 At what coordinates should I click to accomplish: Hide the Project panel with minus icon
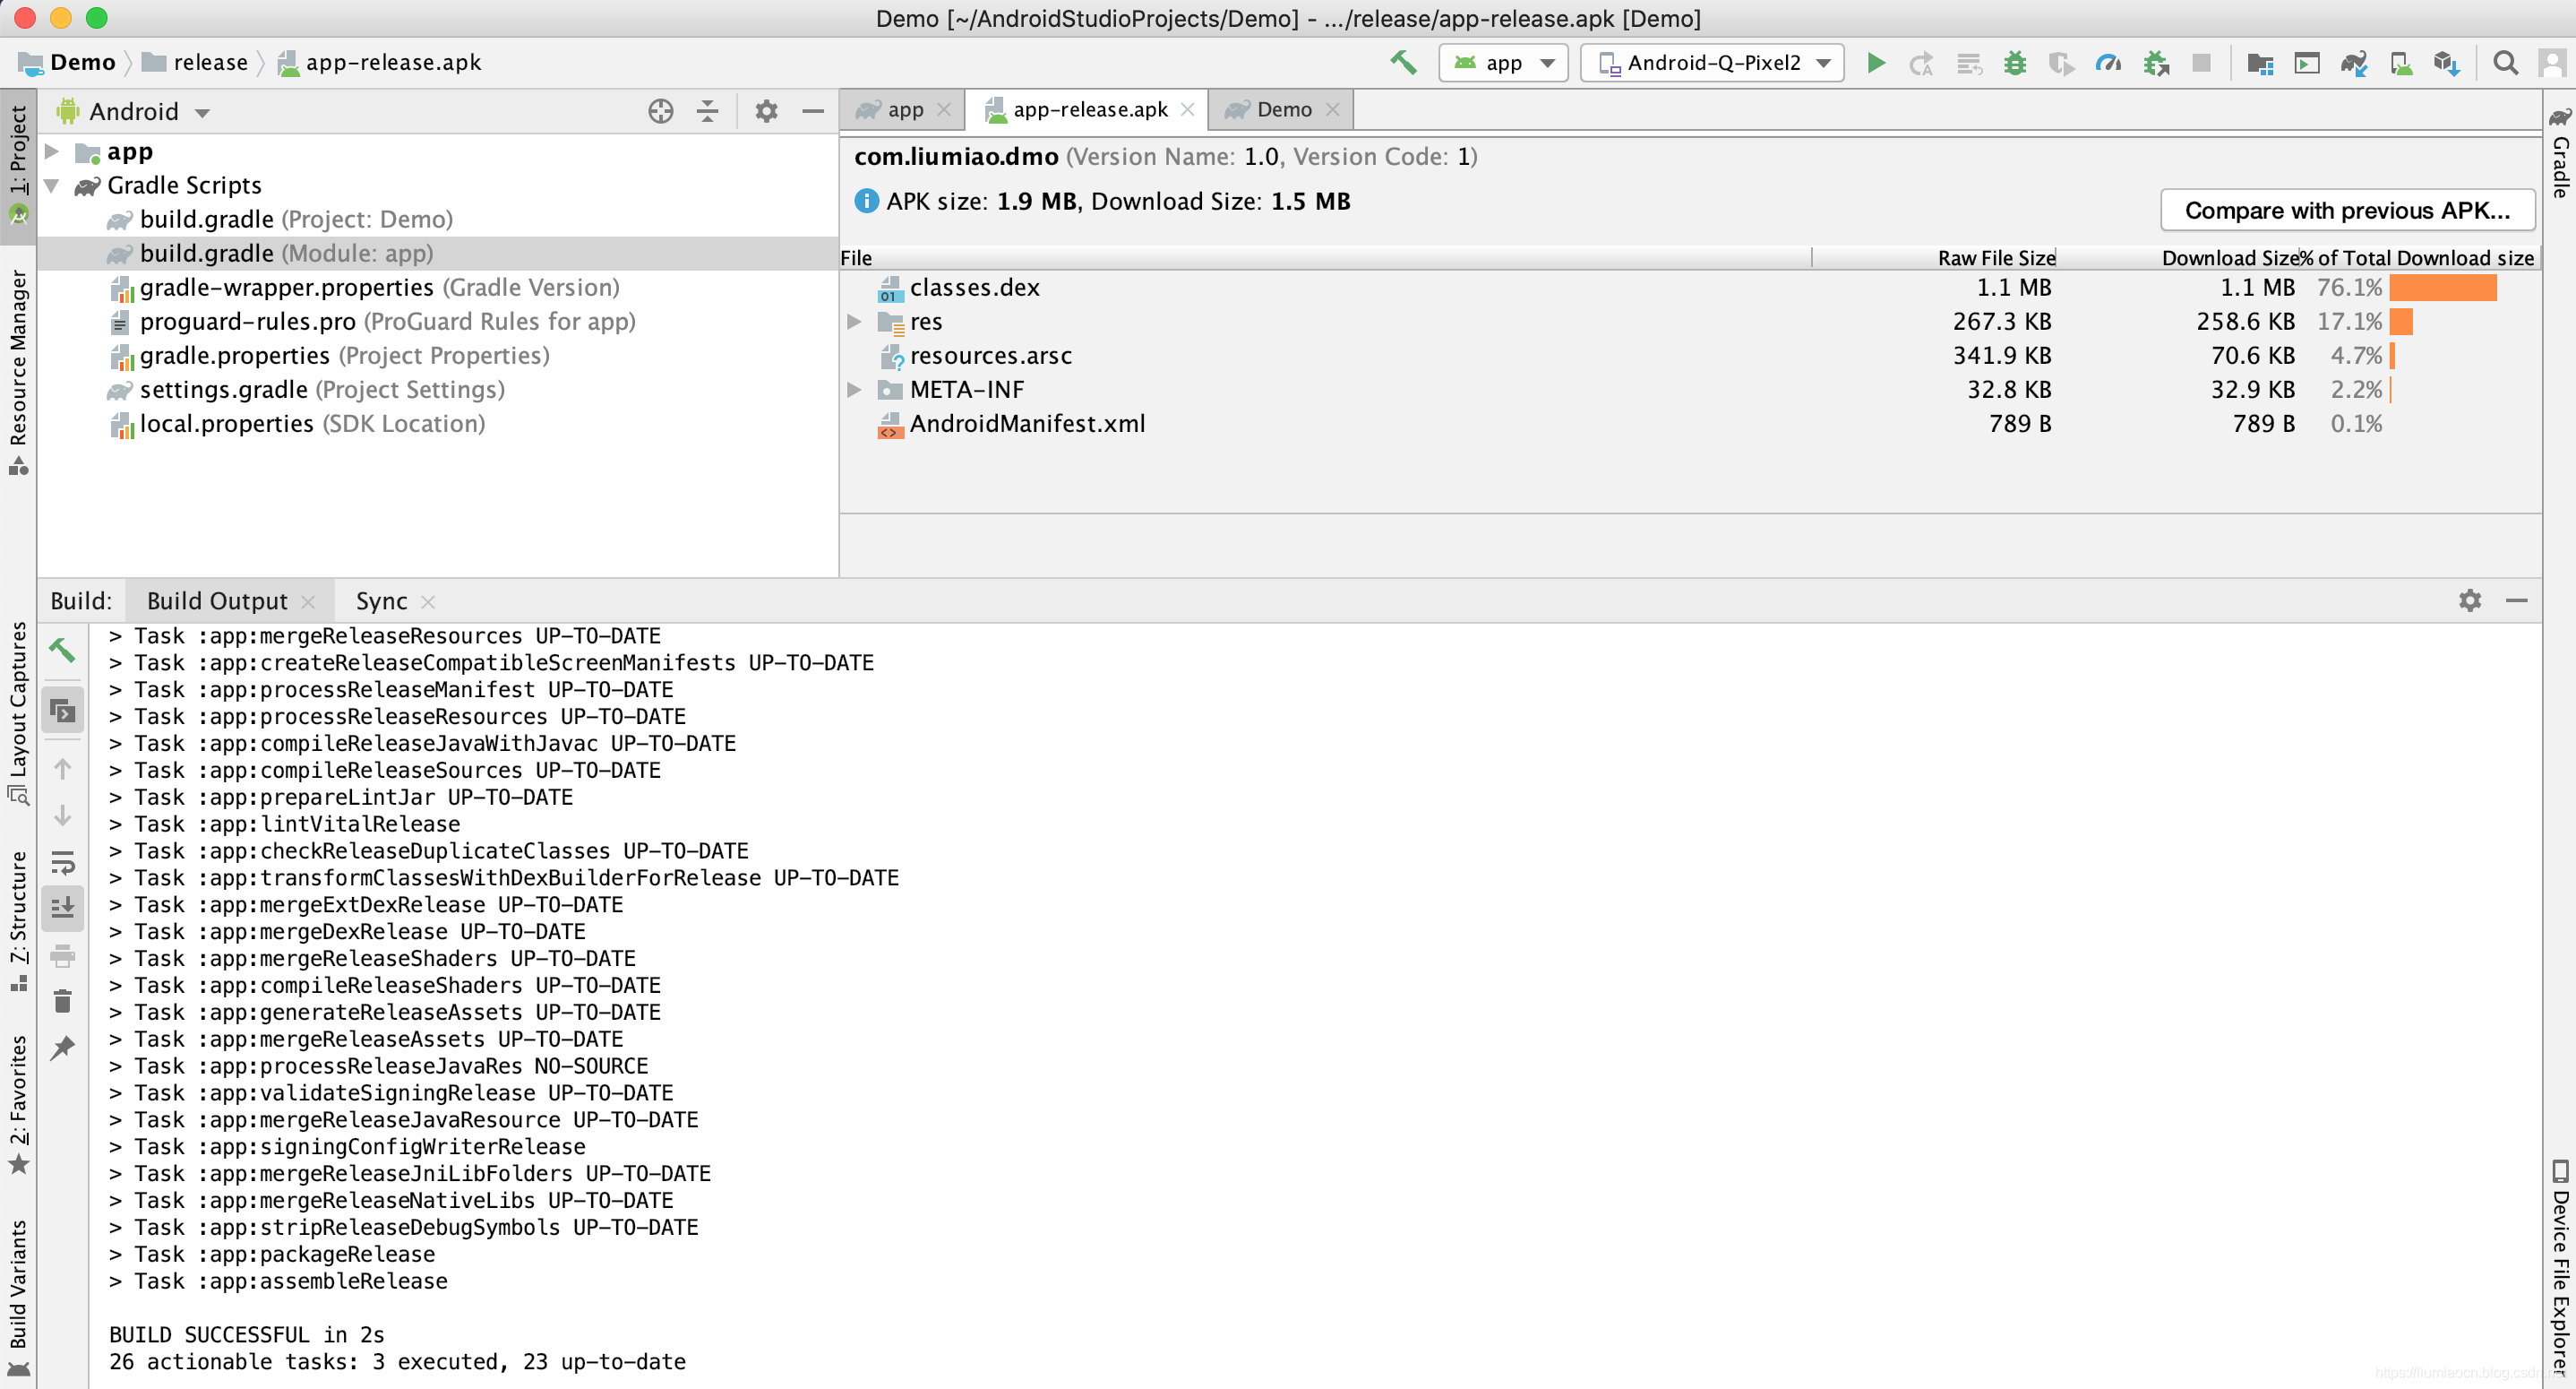pos(813,111)
